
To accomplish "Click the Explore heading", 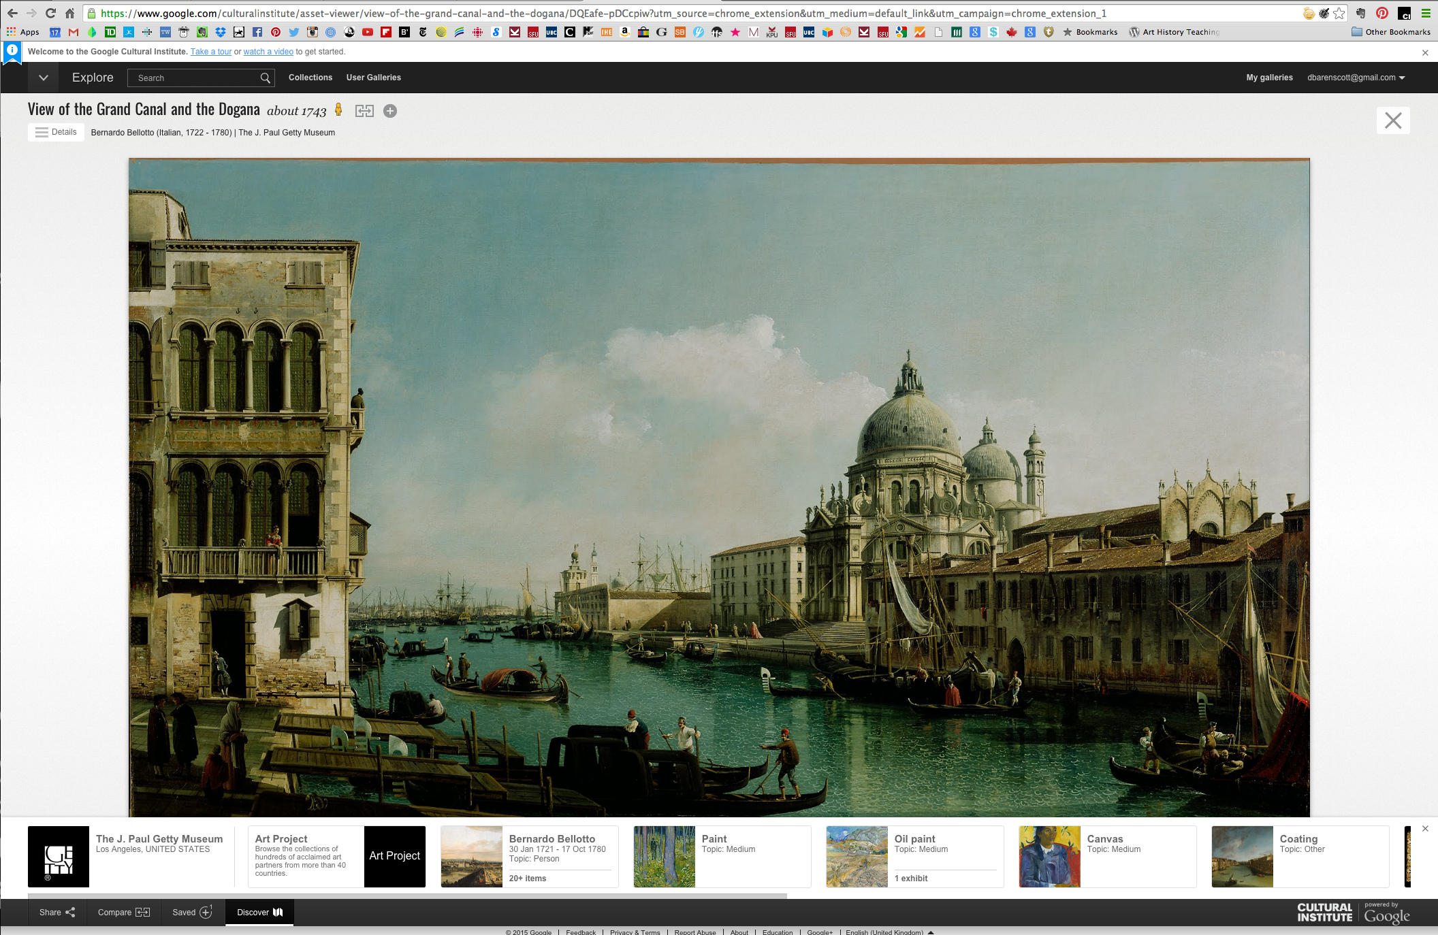I will [x=93, y=78].
